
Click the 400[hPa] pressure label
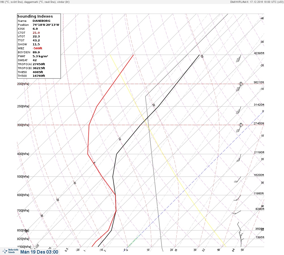click(23, 154)
